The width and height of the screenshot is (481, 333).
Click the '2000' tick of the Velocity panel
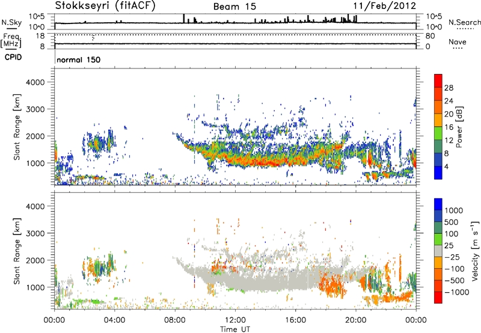(35, 260)
